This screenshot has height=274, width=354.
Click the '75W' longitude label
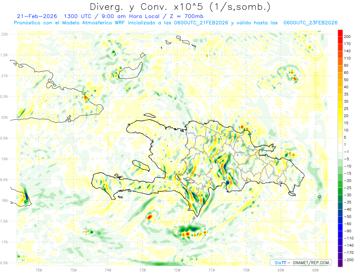pyautogui.click(x=73, y=270)
